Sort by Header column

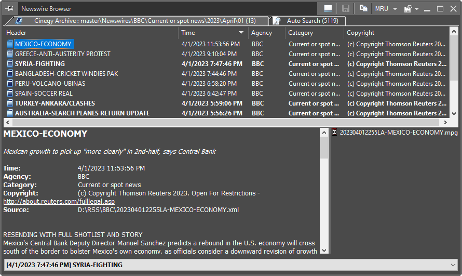click(91, 33)
